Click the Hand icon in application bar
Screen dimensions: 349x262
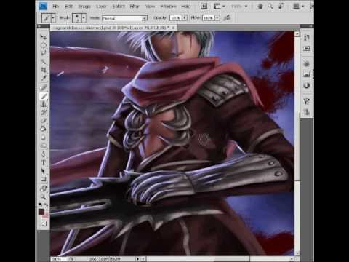[260, 6]
